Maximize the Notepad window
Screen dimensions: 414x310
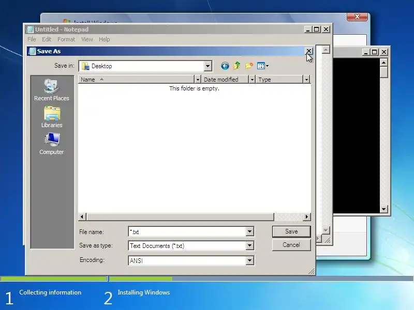tap(317, 29)
